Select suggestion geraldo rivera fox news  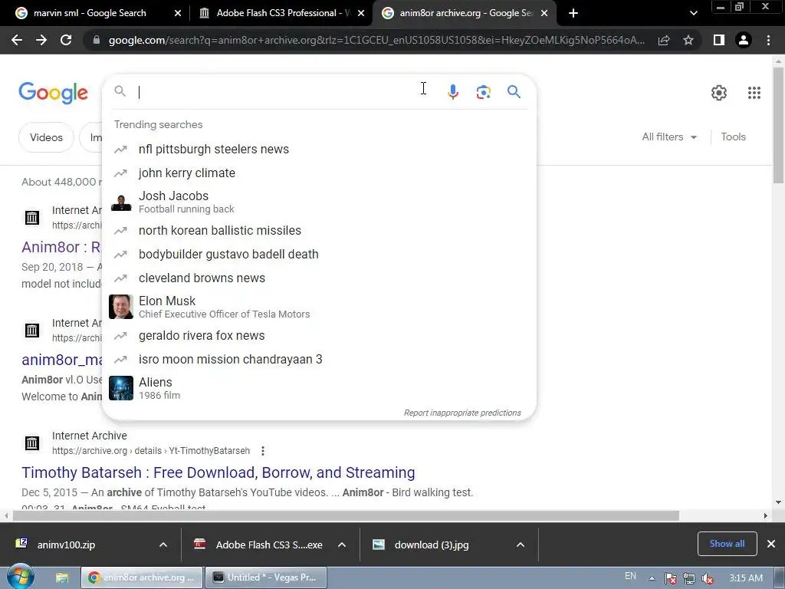319,336
